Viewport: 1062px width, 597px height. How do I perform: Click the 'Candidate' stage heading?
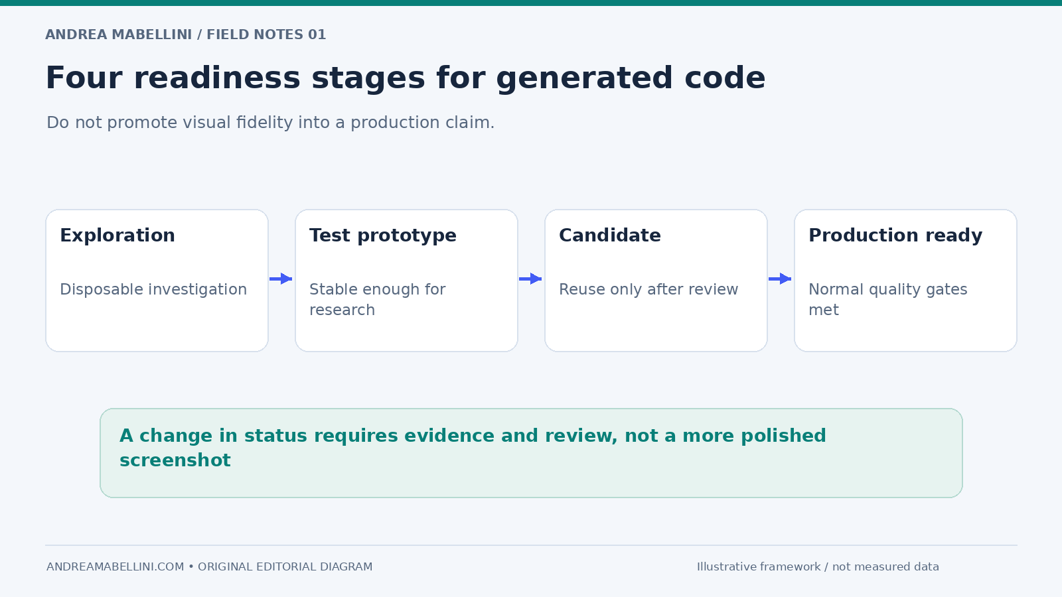610,235
